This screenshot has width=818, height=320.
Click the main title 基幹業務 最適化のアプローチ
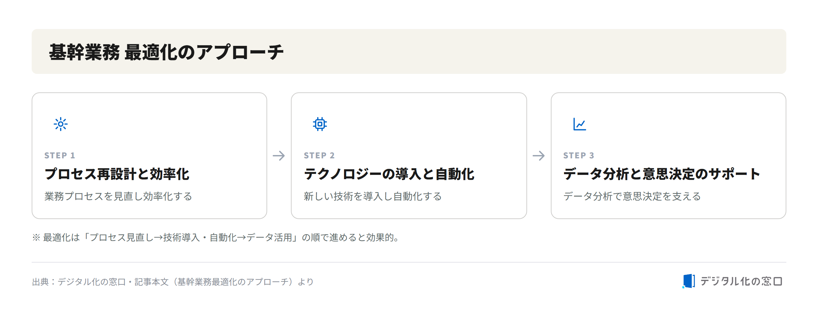pos(166,52)
